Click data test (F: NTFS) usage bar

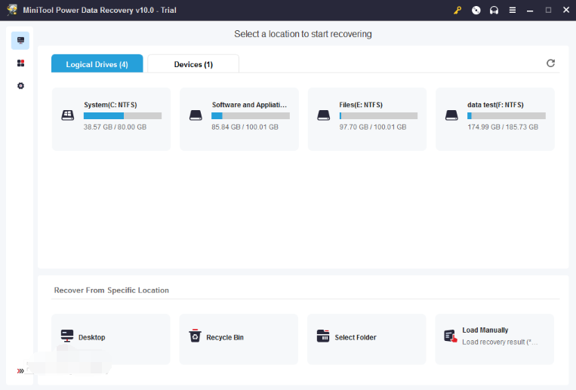[x=506, y=116]
